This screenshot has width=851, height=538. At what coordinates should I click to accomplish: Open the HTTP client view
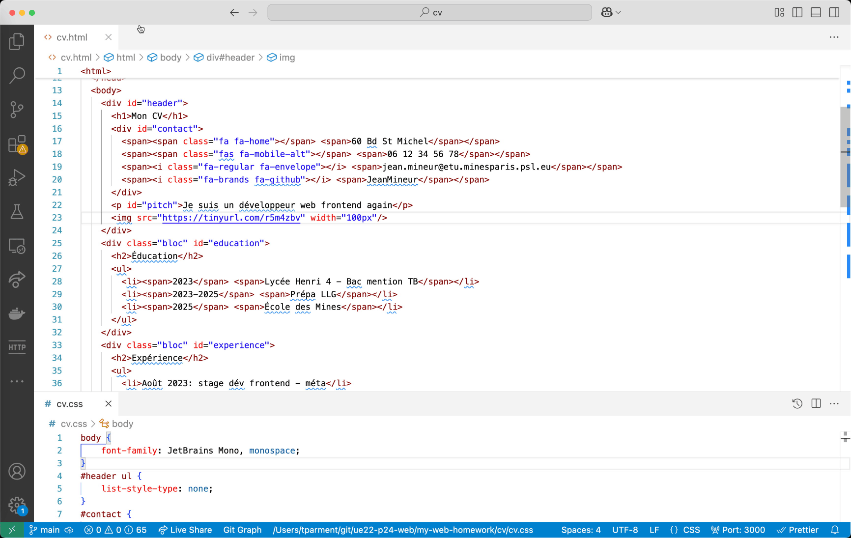(x=17, y=347)
